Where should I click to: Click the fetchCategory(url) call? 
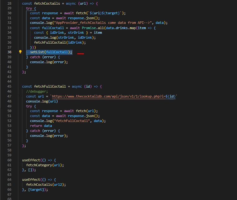click(45, 165)
